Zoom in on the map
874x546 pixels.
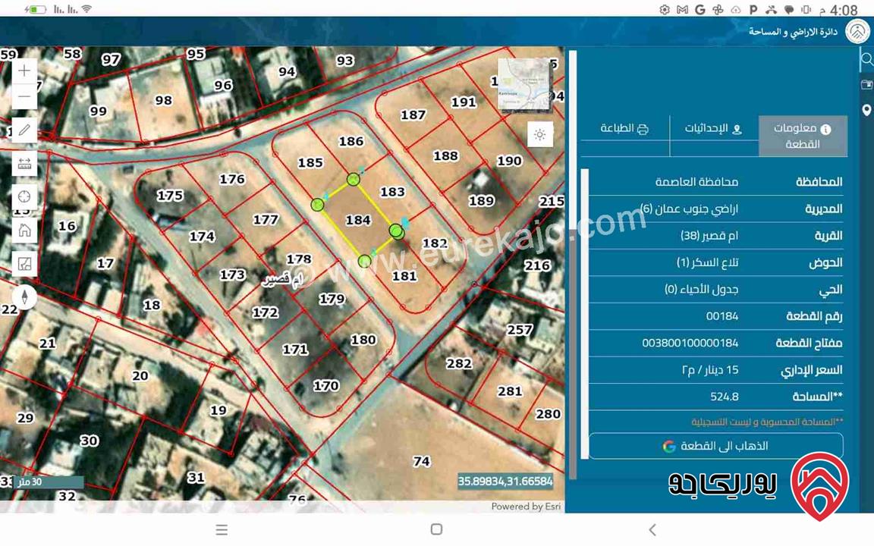[x=24, y=71]
